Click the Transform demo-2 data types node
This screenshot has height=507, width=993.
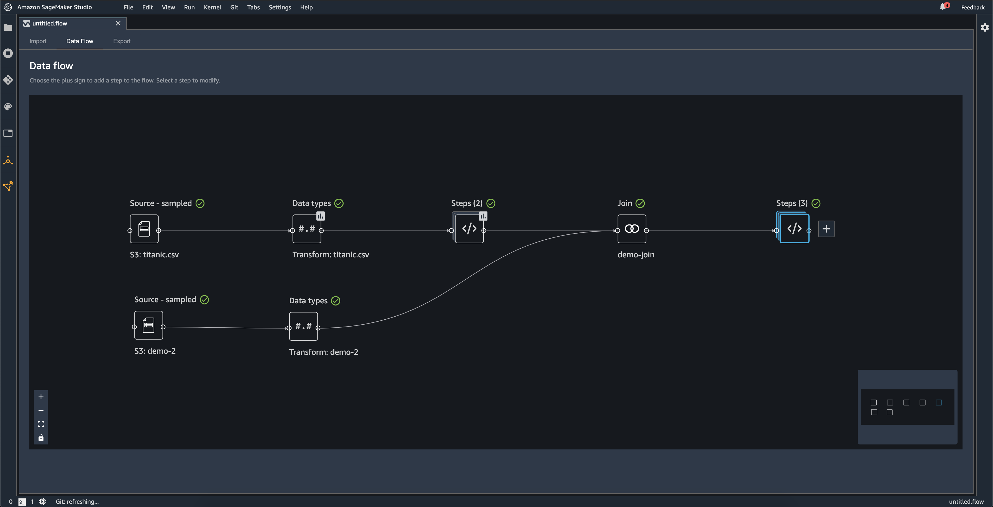click(x=303, y=326)
